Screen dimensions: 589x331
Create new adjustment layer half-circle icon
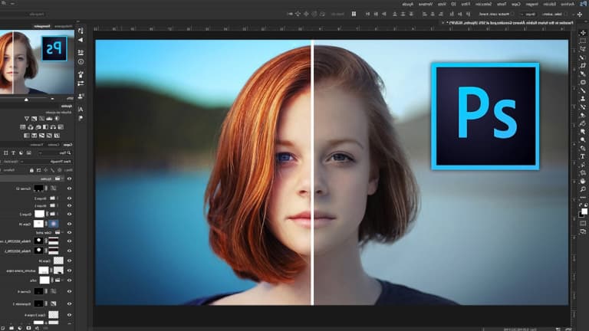(x=20, y=328)
